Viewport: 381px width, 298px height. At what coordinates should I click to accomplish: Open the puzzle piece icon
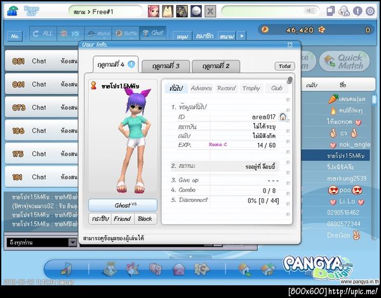pos(201,269)
